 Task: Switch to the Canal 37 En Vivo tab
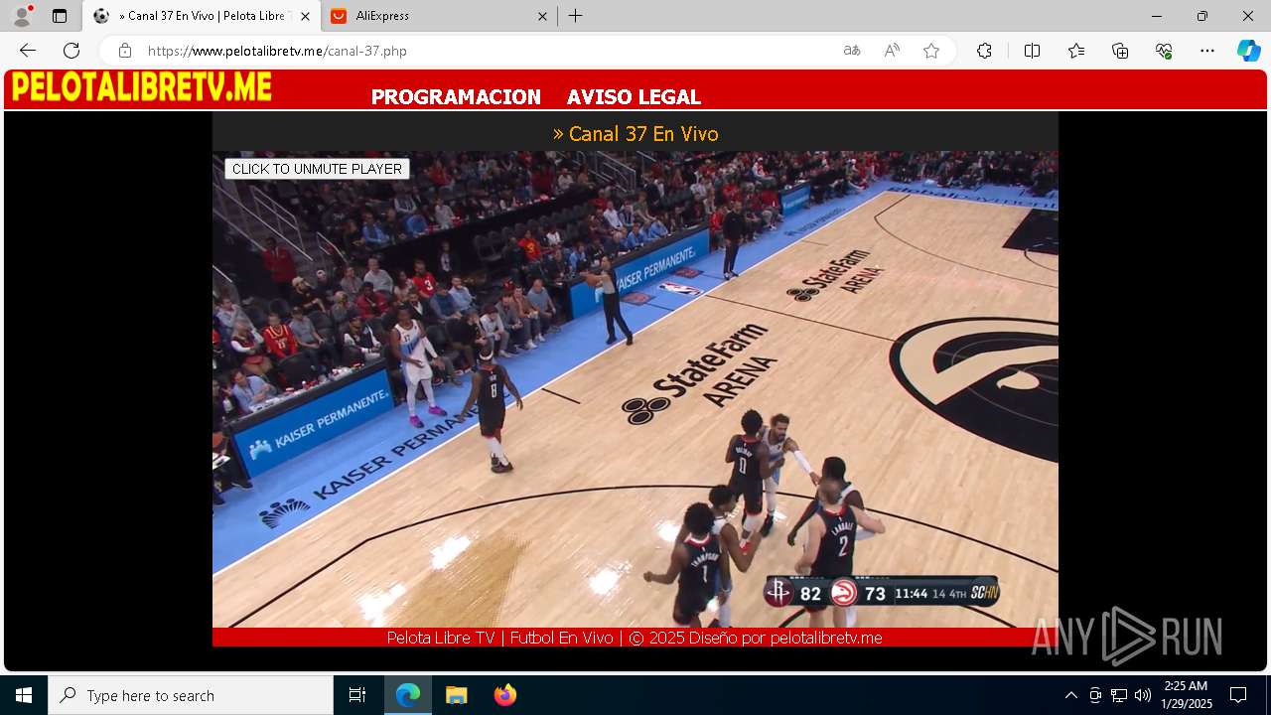click(x=202, y=16)
